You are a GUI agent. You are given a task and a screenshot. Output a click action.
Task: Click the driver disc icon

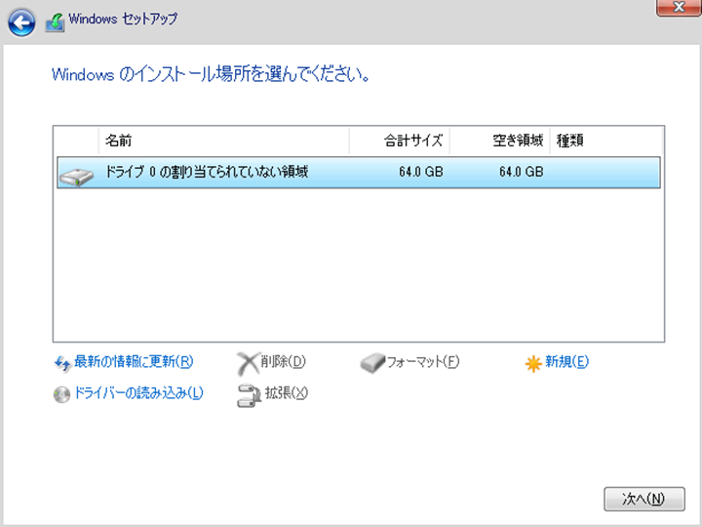pyautogui.click(x=61, y=394)
